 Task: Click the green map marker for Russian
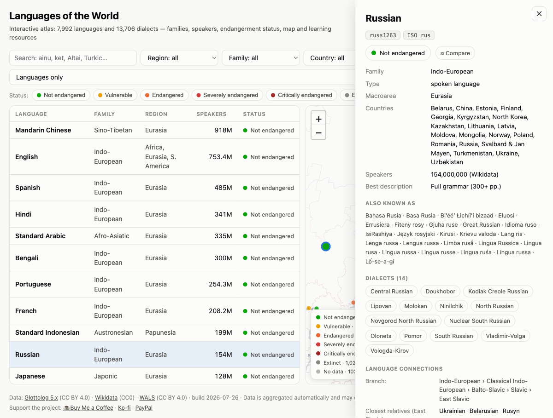click(x=326, y=246)
